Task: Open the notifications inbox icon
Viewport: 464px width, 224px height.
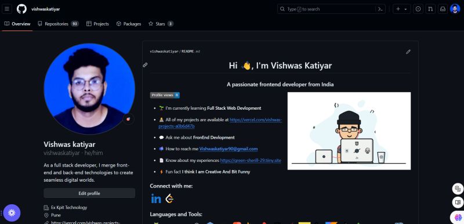Action: click(x=443, y=9)
